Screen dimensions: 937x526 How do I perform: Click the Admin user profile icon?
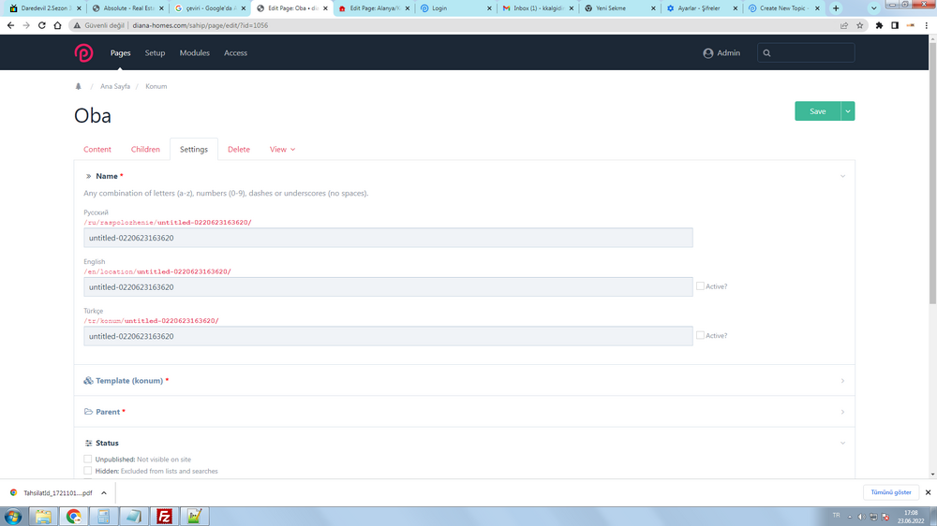pos(708,53)
